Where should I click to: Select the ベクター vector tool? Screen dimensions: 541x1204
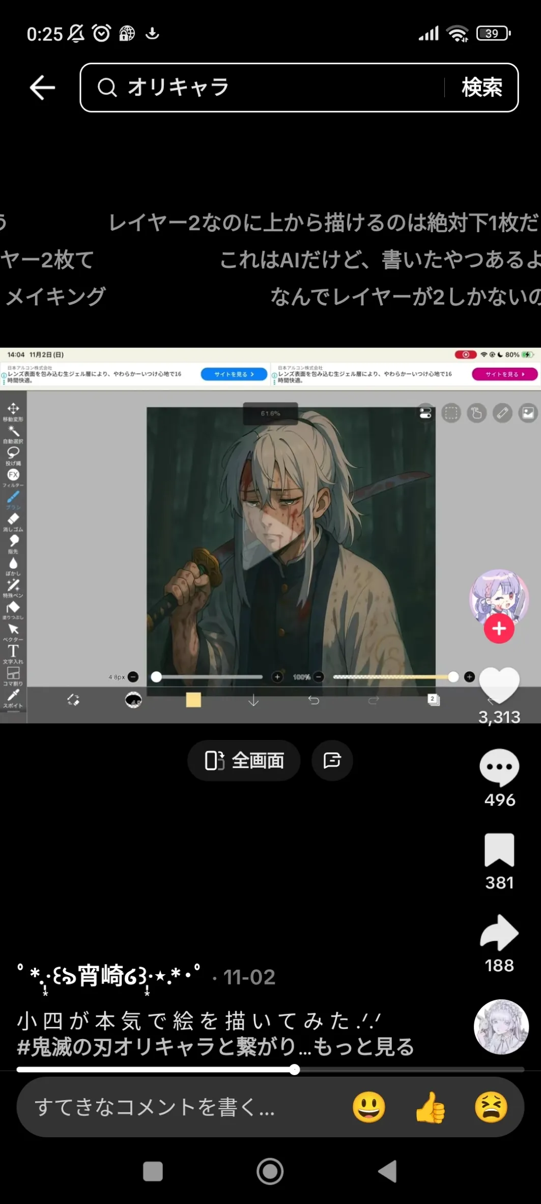tap(13, 632)
